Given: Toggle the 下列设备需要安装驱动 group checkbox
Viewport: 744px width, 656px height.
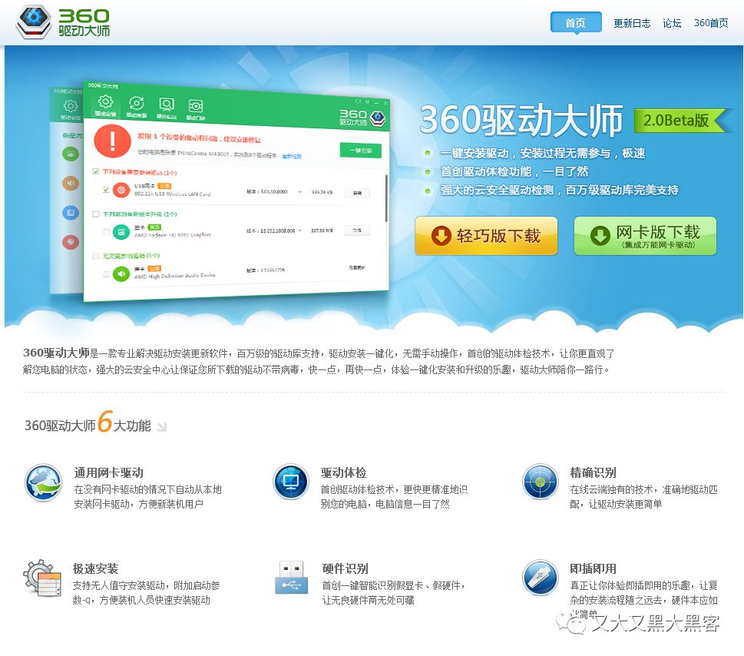Looking at the screenshot, I should [x=96, y=171].
